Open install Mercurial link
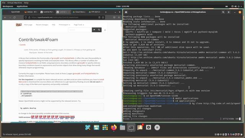 (61, 80)
